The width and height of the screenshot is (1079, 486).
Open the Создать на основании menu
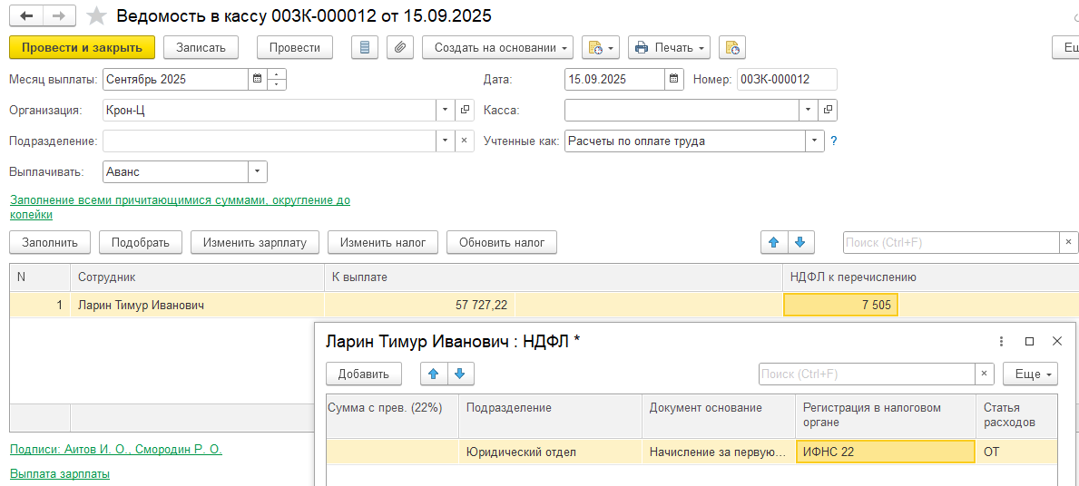point(497,47)
